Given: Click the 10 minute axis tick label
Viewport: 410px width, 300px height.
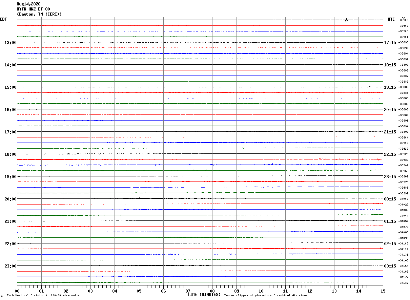Looking at the screenshot, I should 261,291.
